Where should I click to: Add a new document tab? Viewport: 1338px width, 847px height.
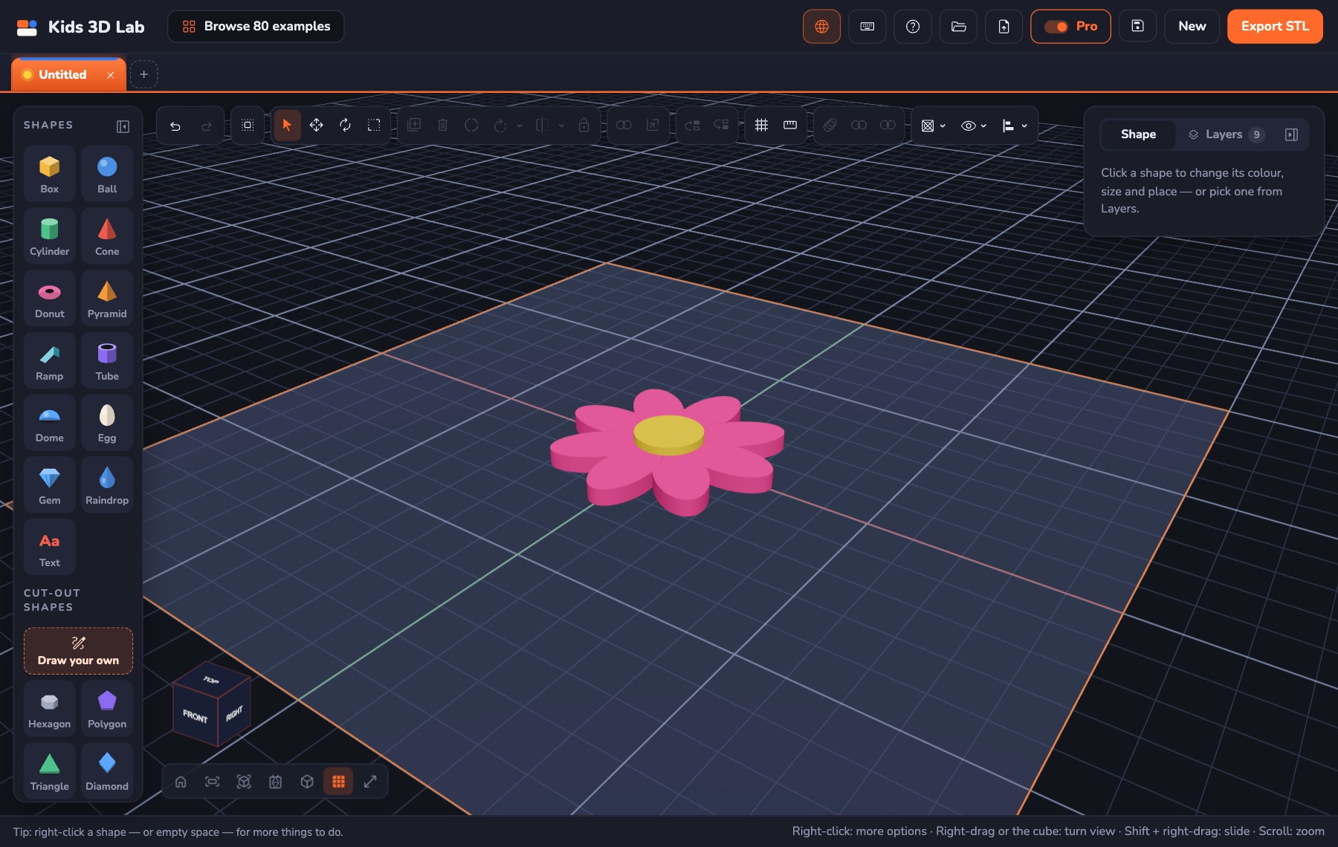[x=144, y=74]
